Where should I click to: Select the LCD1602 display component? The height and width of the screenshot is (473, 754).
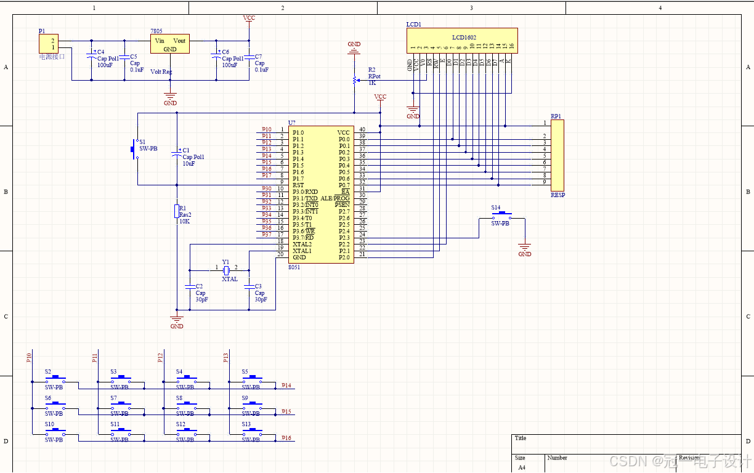(x=462, y=40)
